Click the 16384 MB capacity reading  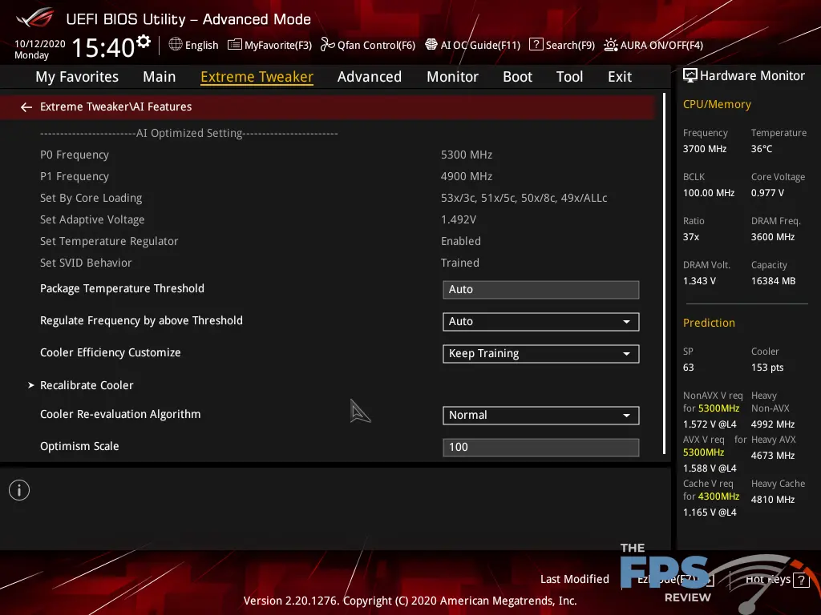773,281
